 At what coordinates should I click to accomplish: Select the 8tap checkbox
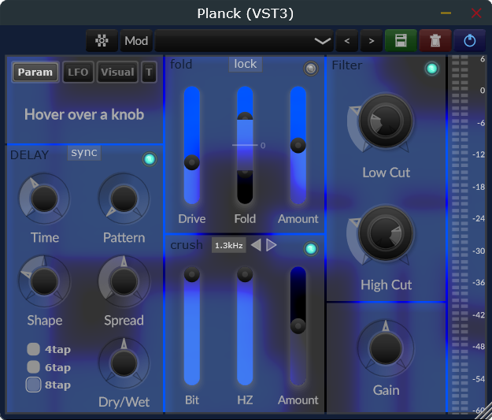click(x=33, y=385)
